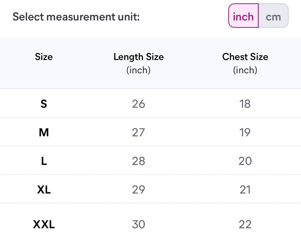Screen dimensions: 301x241
Task: Click chest value 18 for size S
Action: pos(245,104)
